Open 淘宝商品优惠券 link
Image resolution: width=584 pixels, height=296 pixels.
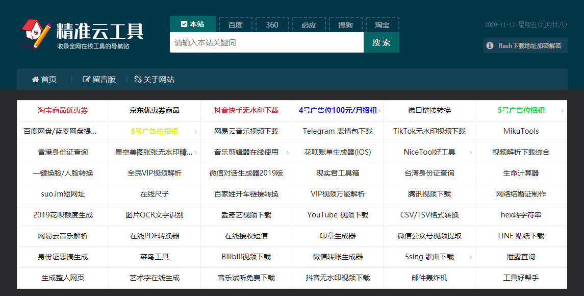pyautogui.click(x=63, y=110)
